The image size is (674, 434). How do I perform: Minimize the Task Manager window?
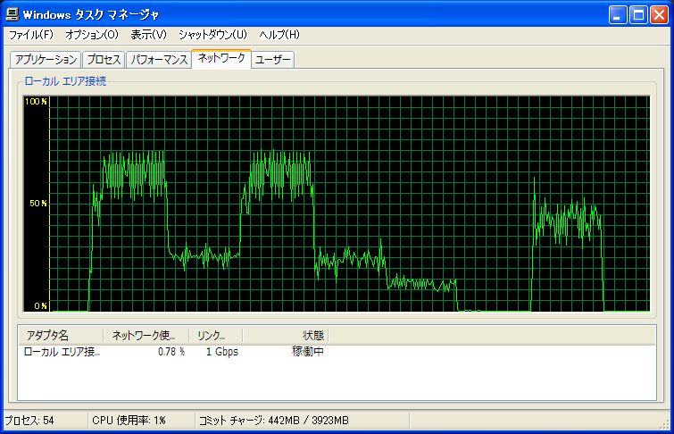point(618,15)
